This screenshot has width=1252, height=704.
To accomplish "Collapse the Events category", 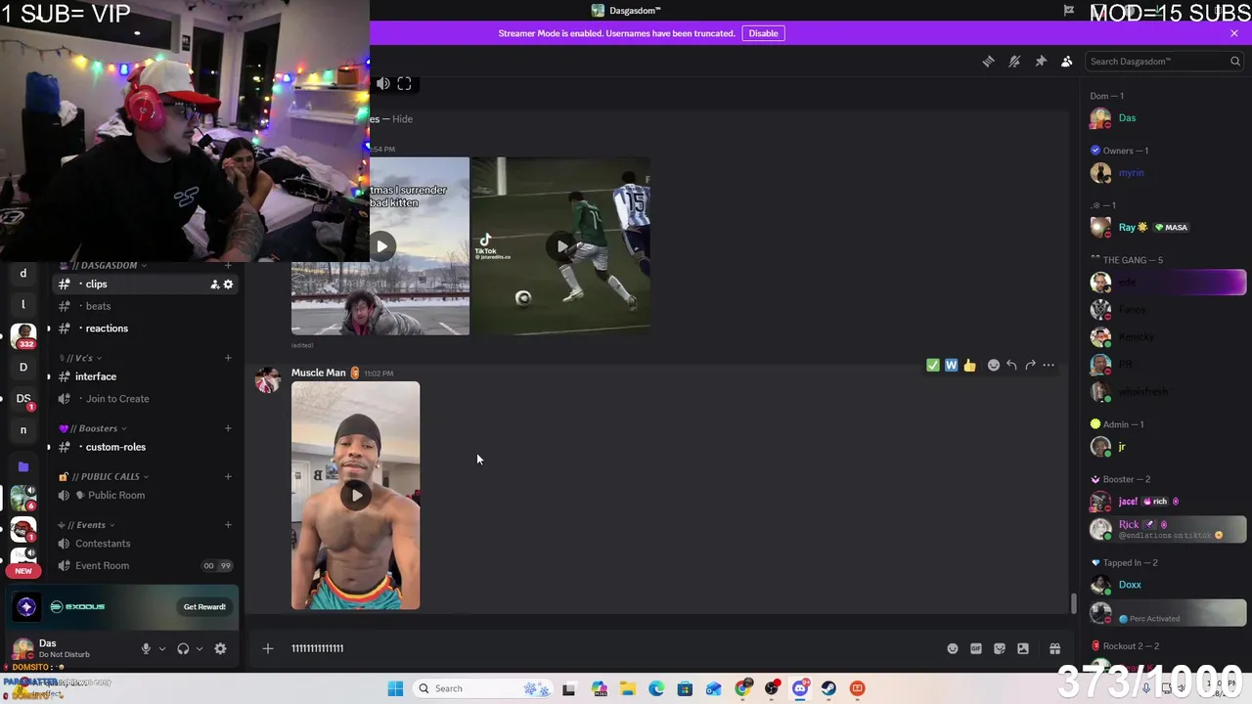I will pos(86,525).
